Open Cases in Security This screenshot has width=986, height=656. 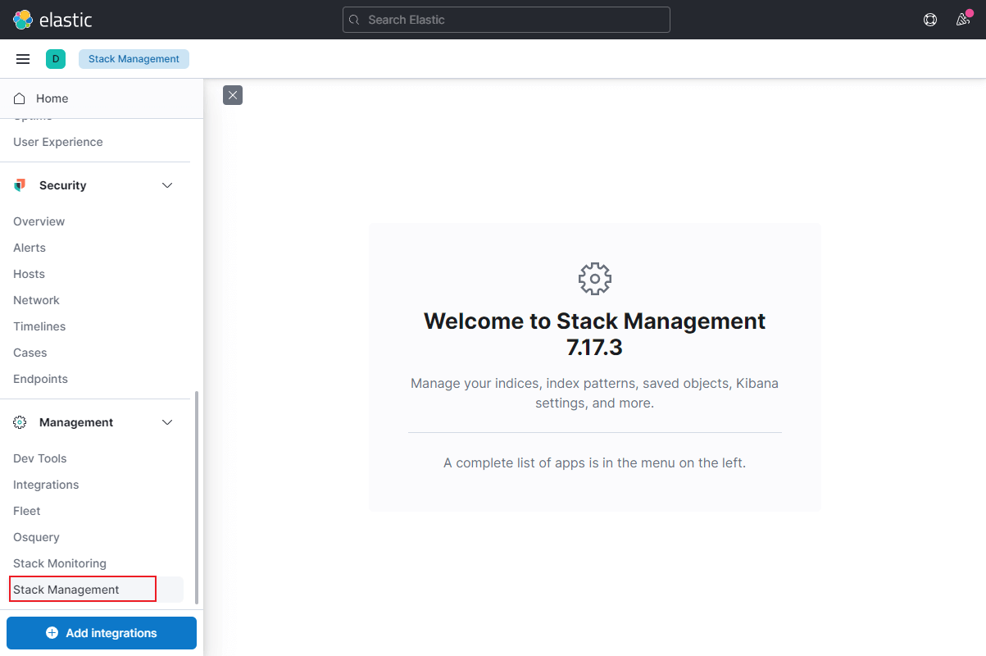coord(30,353)
